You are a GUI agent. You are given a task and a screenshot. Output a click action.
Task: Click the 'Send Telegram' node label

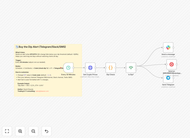tap(168, 85)
